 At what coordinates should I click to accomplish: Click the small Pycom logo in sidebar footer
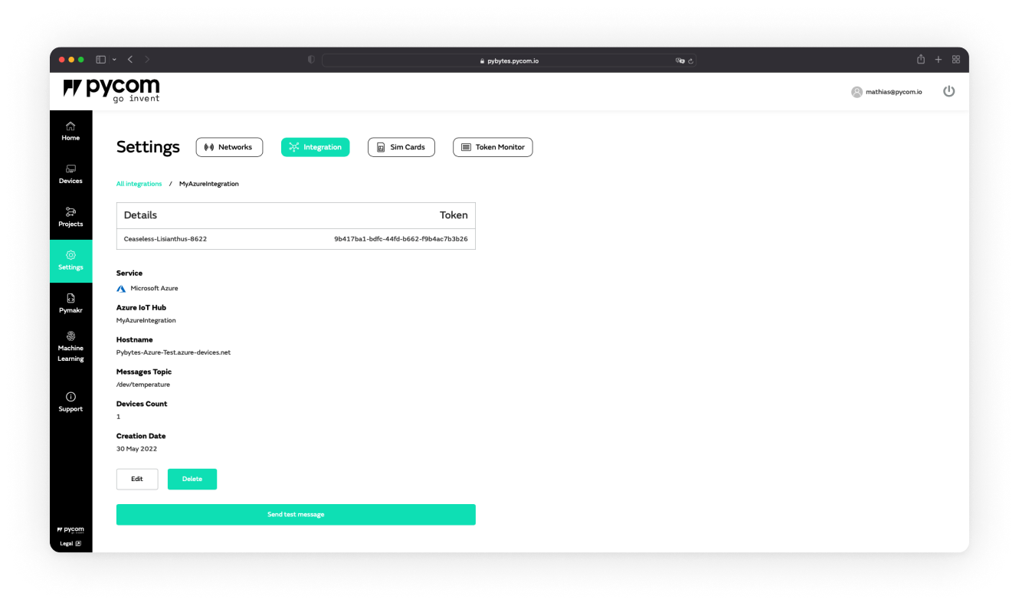tap(70, 529)
